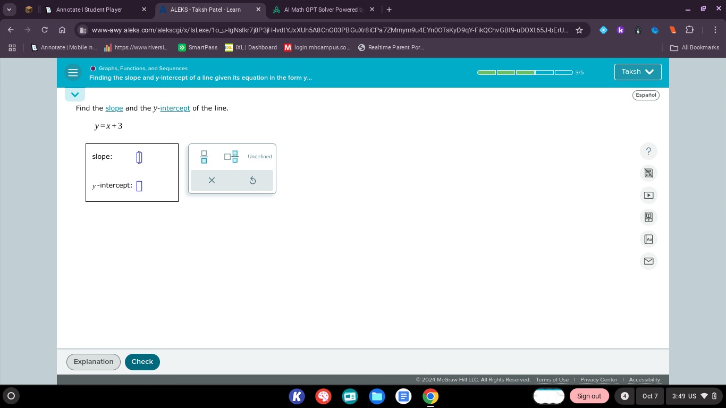Open the IXL Dashboard bookmark

(251, 47)
